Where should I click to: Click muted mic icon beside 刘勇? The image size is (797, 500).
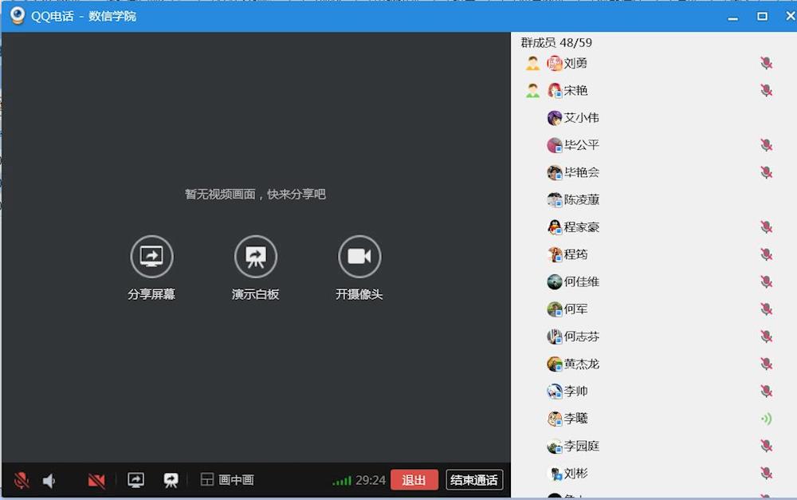pyautogui.click(x=766, y=64)
